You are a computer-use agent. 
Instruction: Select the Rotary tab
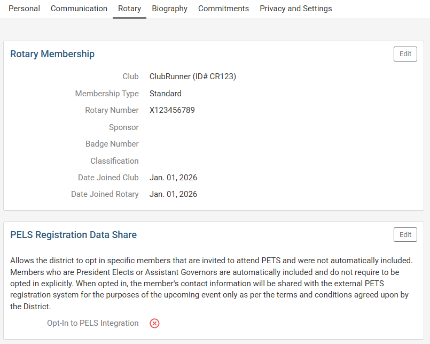pos(129,9)
